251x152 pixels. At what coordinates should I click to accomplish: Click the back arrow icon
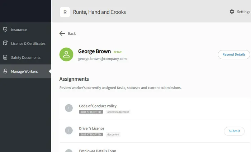[62, 33]
